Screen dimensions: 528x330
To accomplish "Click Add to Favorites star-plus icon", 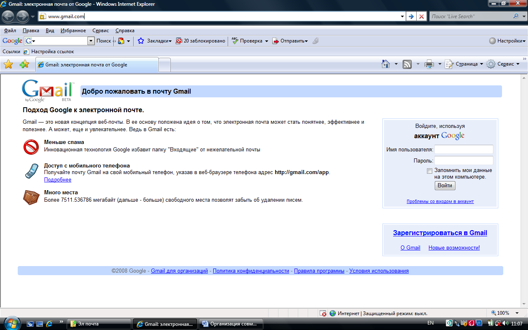I will pos(24,64).
